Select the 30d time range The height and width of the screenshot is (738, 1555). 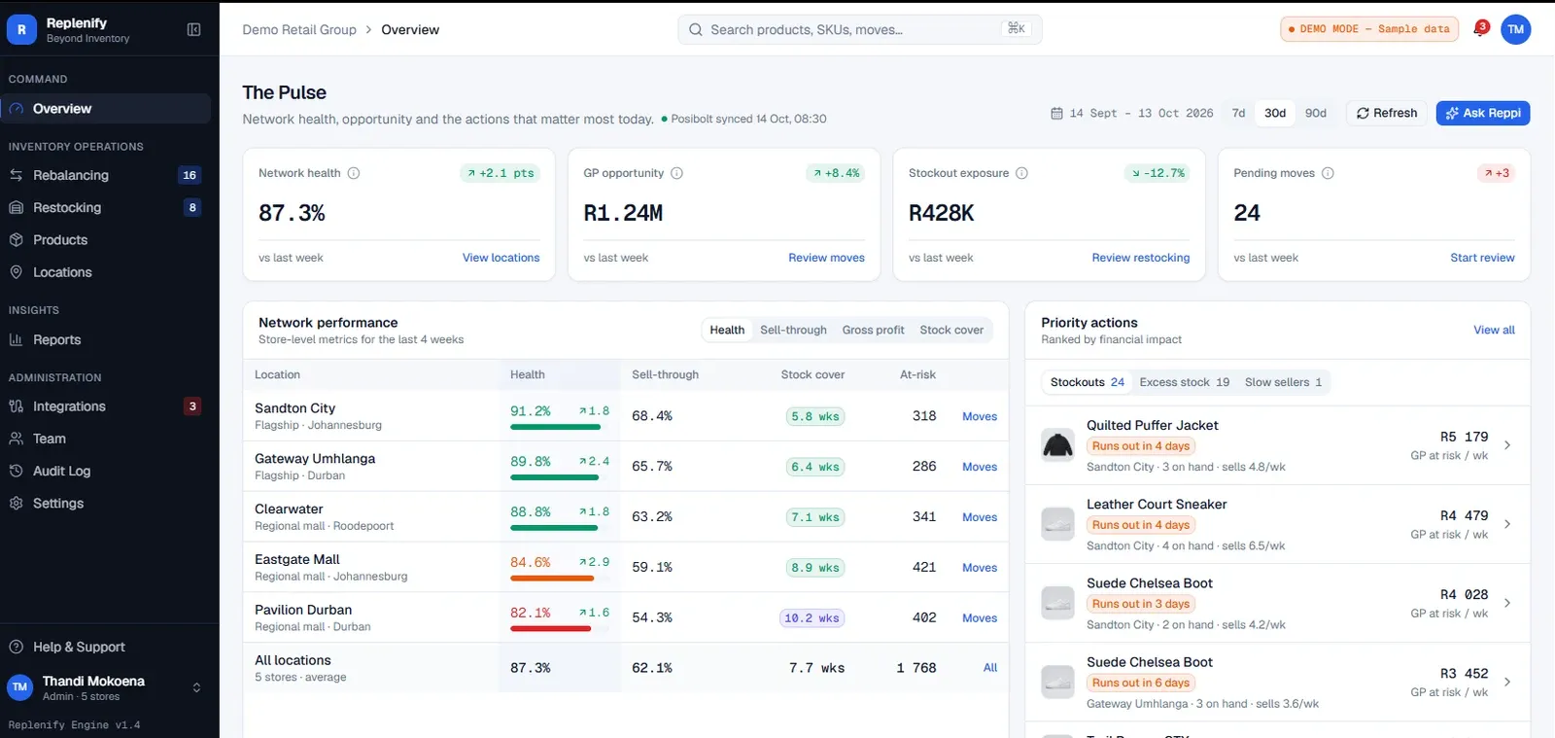pyautogui.click(x=1275, y=113)
